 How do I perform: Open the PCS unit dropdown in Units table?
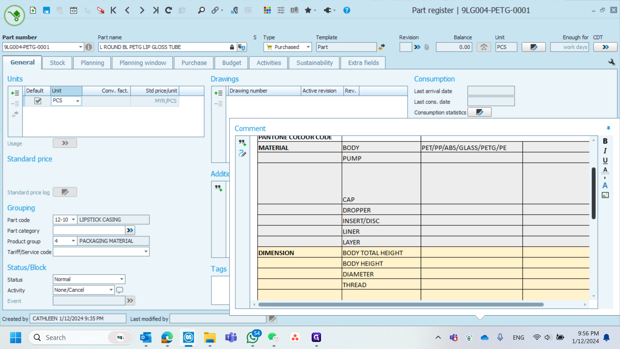77,101
